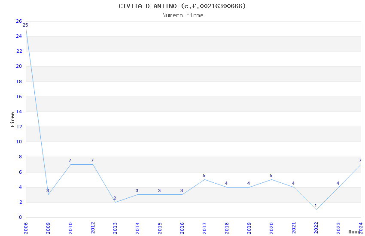The image size is (365, 236).
Task: Click y-axis tick label 18
Action: click(x=19, y=82)
